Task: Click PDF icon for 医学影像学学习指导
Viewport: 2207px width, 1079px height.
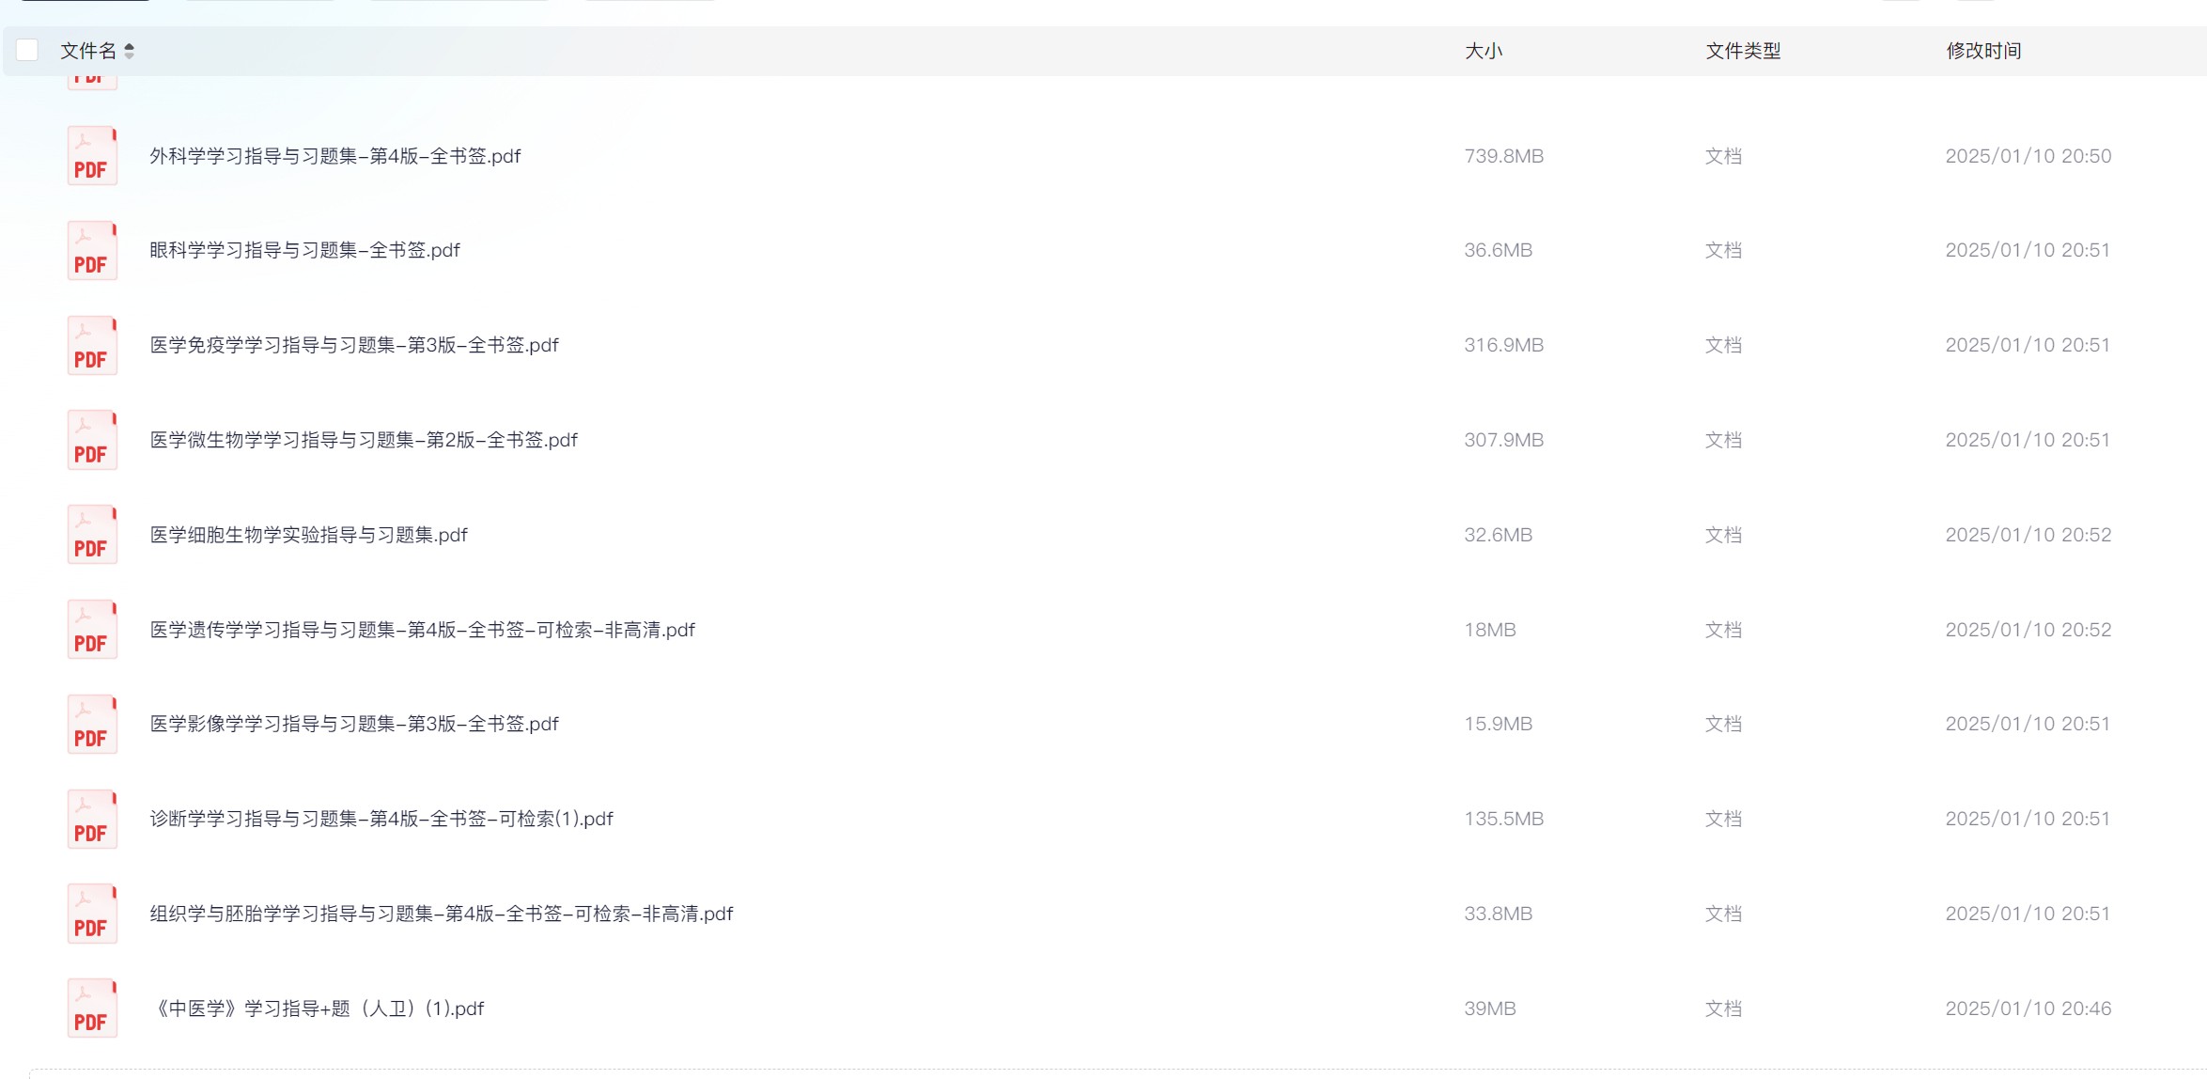Action: click(x=91, y=724)
